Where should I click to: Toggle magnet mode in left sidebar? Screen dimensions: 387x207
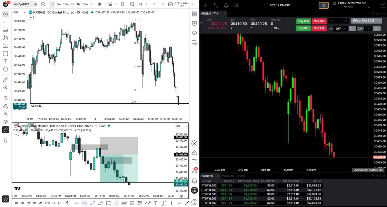[5, 98]
